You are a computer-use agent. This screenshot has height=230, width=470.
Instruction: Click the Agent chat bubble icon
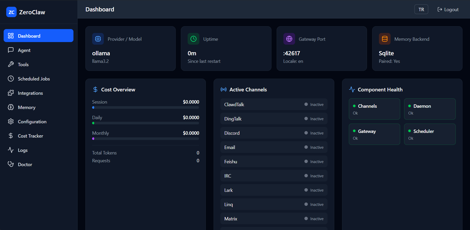pyautogui.click(x=11, y=50)
